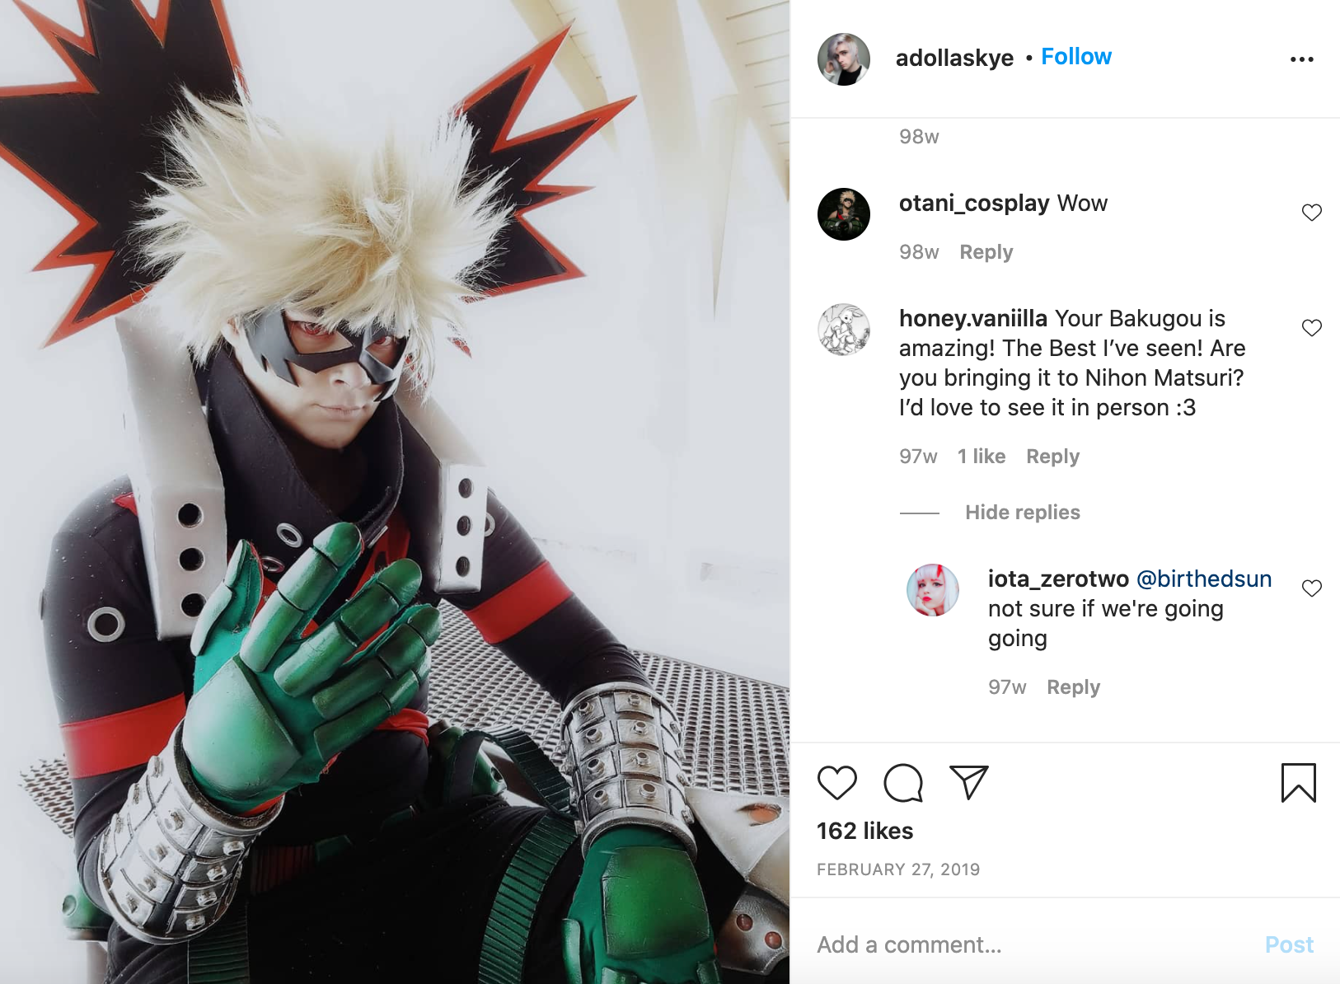Open adollaskye's profile avatar
Image resolution: width=1340 pixels, height=984 pixels.
point(844,59)
